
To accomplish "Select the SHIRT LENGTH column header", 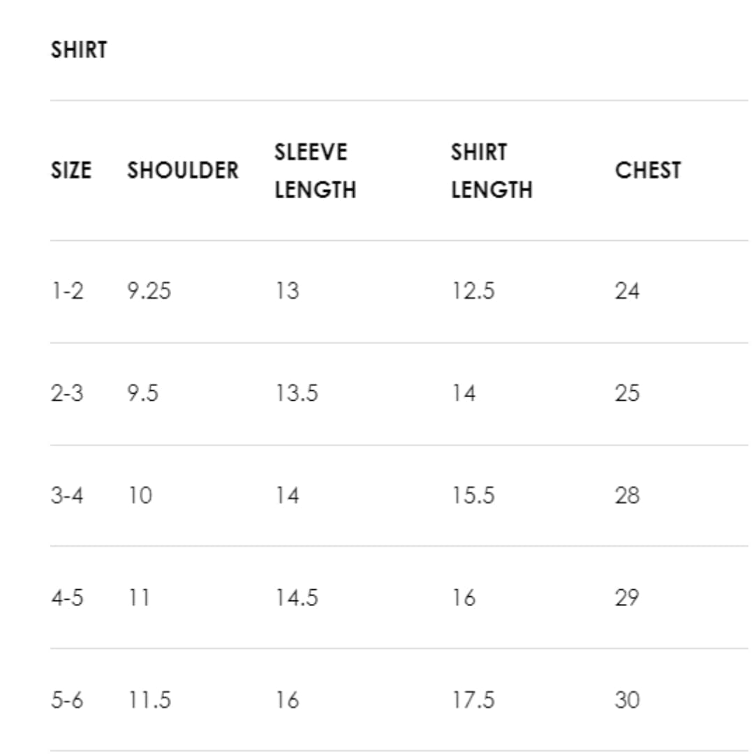I will pyautogui.click(x=491, y=170).
